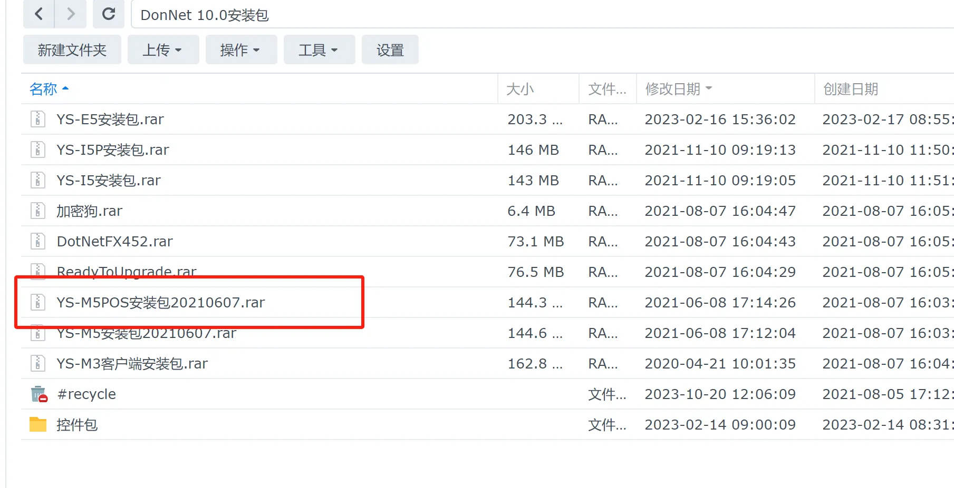This screenshot has height=488, width=954.
Task: Click the 设置 button
Action: 390,50
